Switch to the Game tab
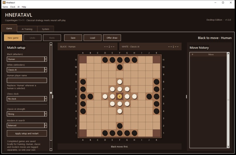Viewport: 236px width, 155px height. 9,28
